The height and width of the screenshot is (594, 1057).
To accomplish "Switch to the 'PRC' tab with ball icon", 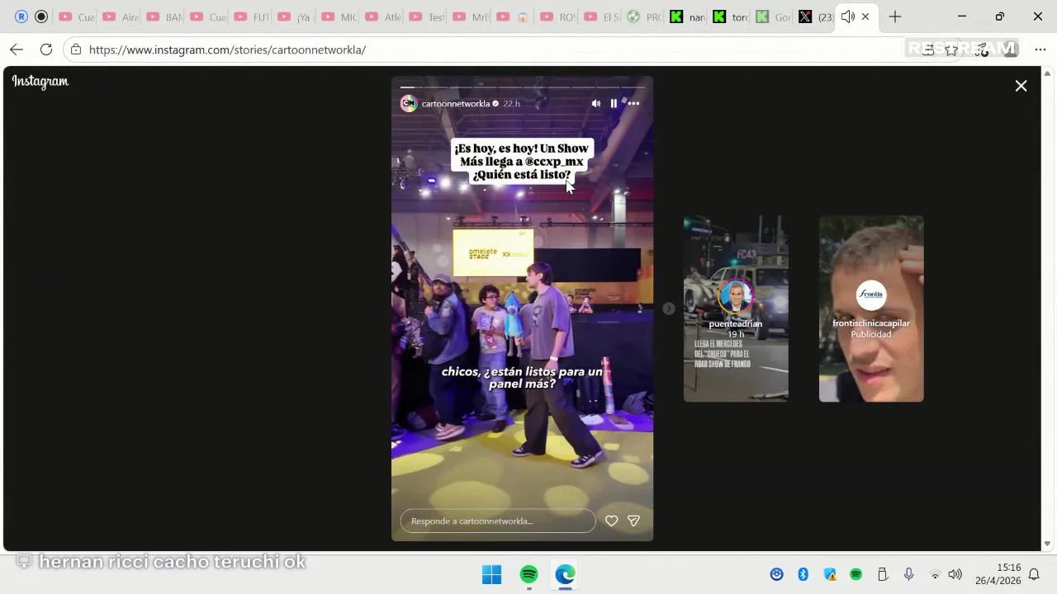I will click(645, 16).
